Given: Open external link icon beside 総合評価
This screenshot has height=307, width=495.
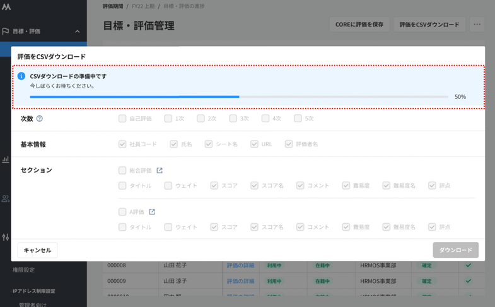Looking at the screenshot, I should (x=160, y=170).
